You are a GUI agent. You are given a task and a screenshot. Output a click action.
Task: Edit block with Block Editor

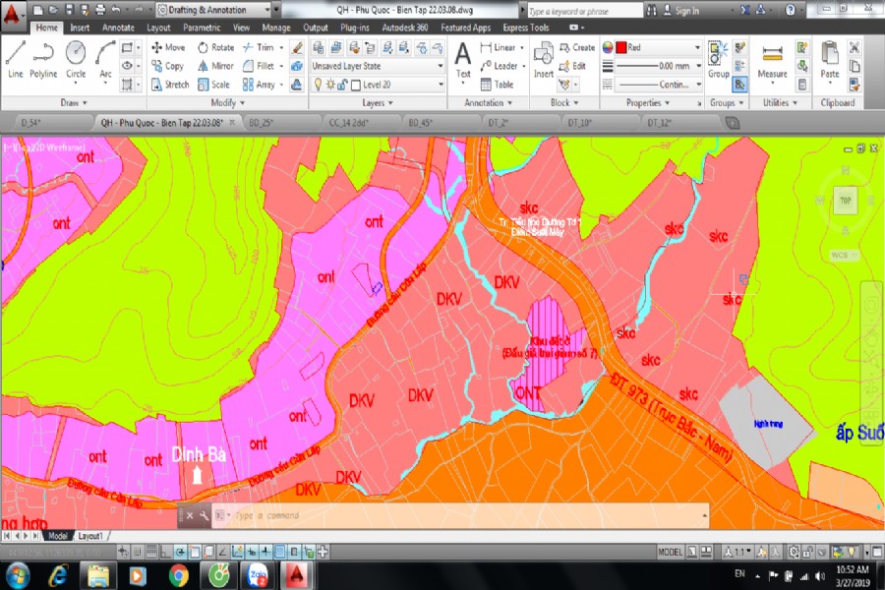coord(572,66)
